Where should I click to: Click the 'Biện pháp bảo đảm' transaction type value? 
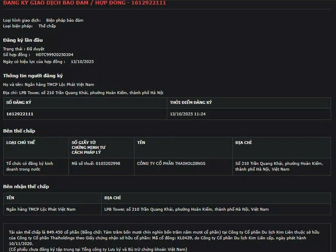click(65, 20)
